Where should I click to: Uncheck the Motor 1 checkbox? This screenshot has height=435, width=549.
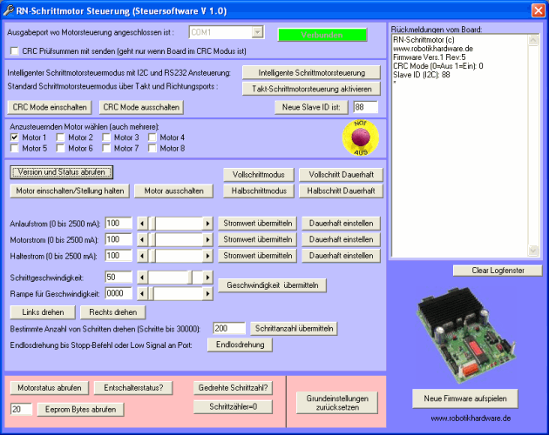(x=15, y=137)
